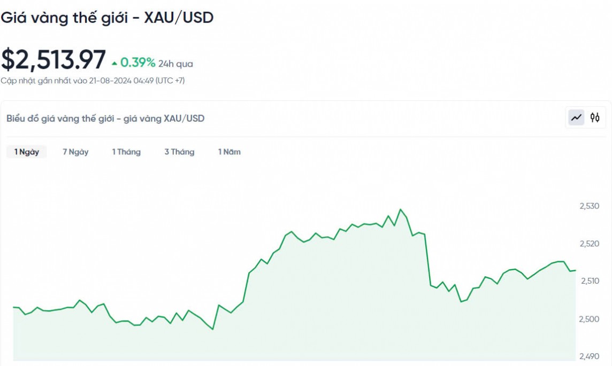Click the '24h qua' label

(x=175, y=64)
